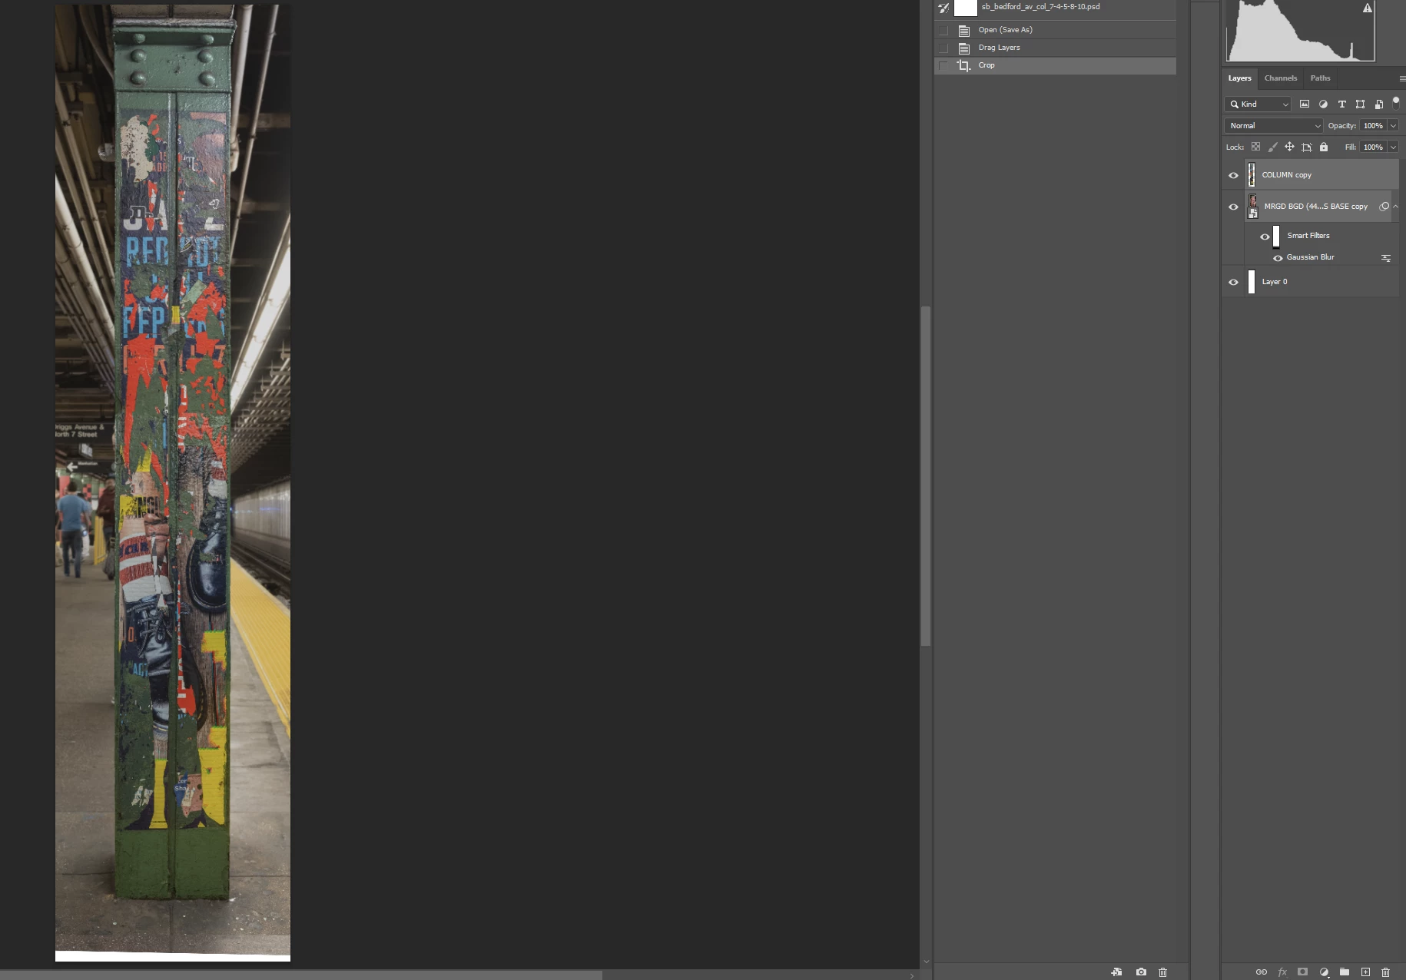Filter layers for adjustment layers
The height and width of the screenshot is (980, 1406).
[1323, 104]
